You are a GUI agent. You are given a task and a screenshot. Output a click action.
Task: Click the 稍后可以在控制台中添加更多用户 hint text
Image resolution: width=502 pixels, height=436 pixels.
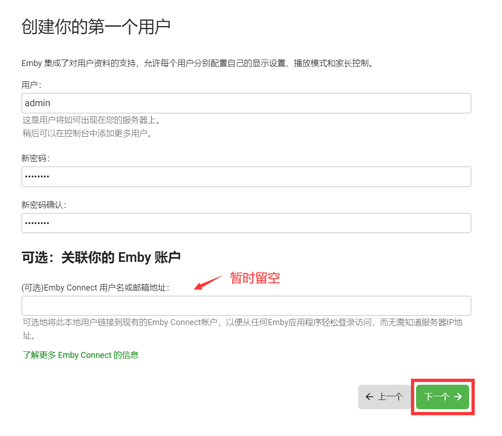(x=87, y=134)
